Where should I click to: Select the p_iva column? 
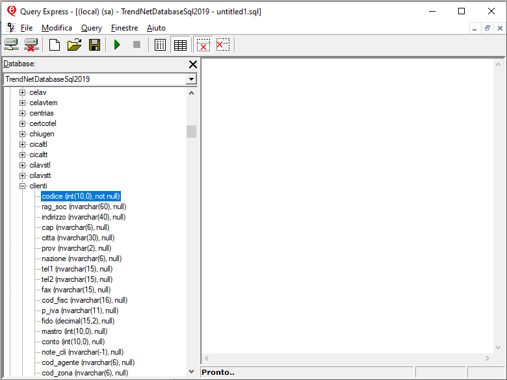pos(80,310)
